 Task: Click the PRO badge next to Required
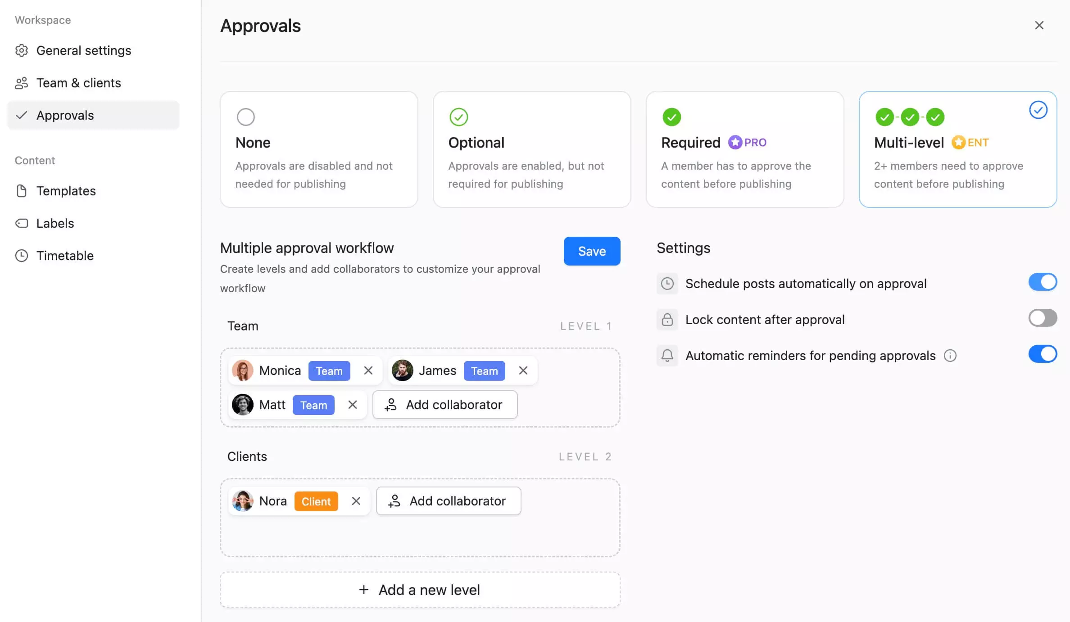(748, 142)
